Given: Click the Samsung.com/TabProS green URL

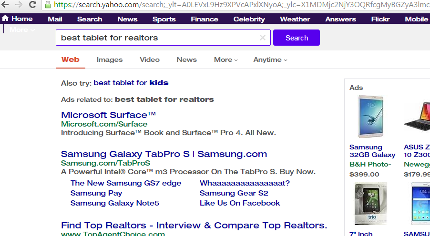Looking at the screenshot, I should pyautogui.click(x=105, y=163).
